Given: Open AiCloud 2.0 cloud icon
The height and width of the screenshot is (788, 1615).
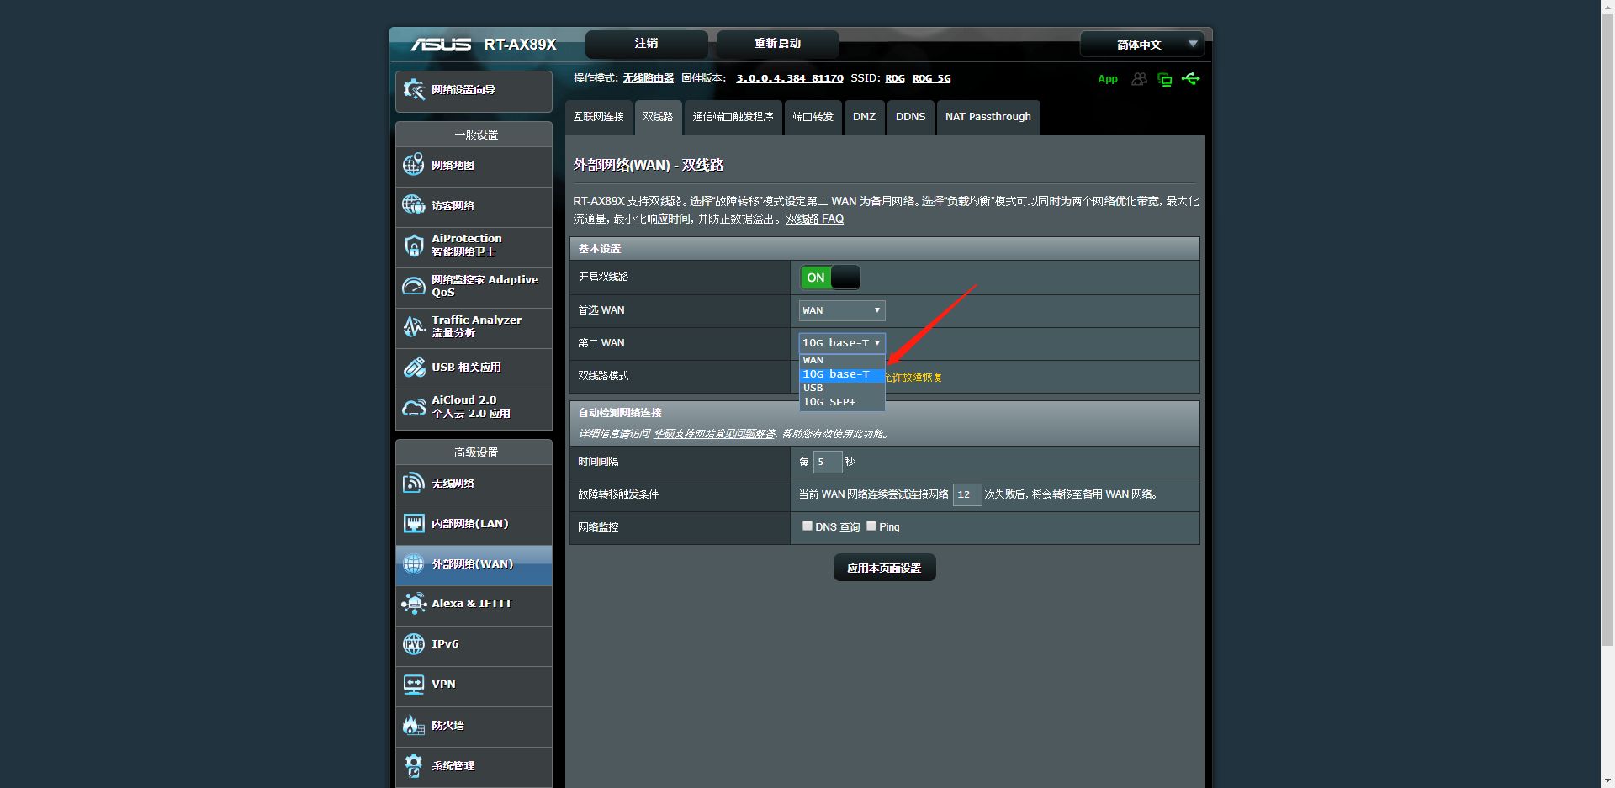Looking at the screenshot, I should [x=413, y=407].
